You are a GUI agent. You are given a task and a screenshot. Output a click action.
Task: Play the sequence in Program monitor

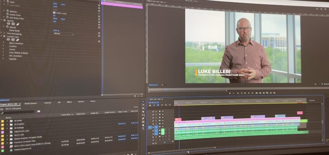(245, 93)
